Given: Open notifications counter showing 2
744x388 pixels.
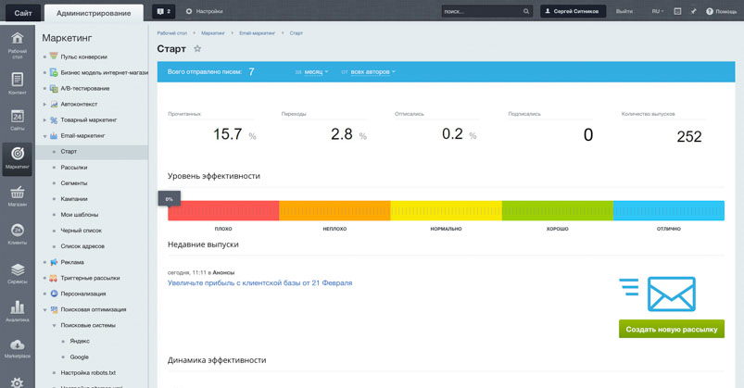Looking at the screenshot, I should (x=164, y=11).
